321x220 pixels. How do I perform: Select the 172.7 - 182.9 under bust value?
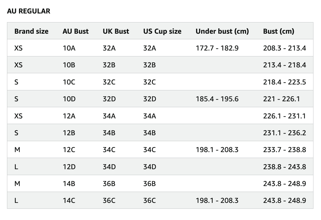point(217,48)
